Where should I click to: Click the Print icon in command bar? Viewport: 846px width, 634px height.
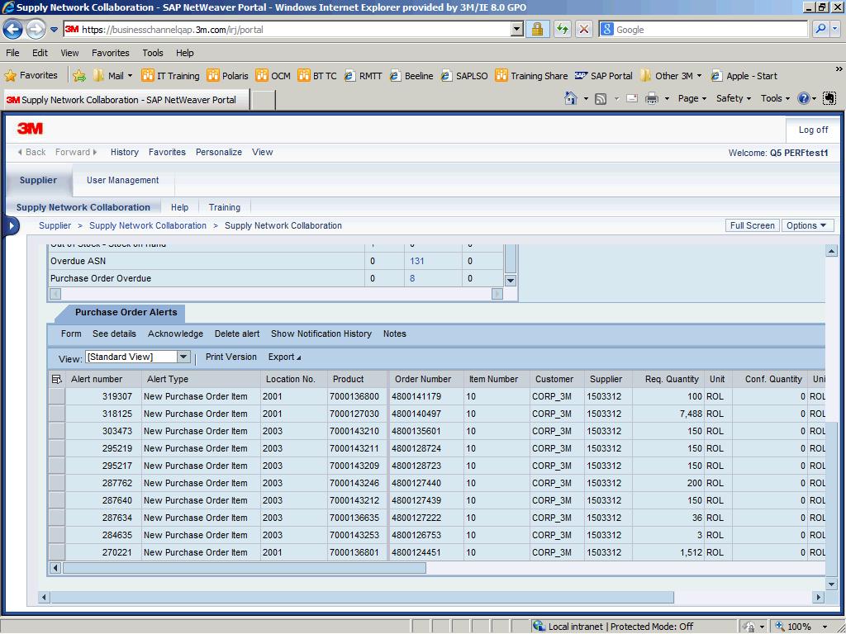(x=652, y=99)
